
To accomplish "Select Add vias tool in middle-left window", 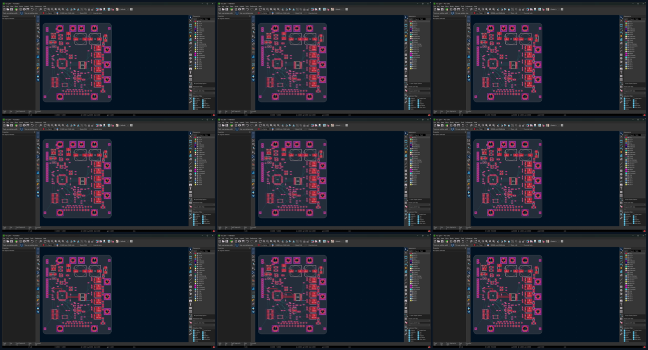I will pyautogui.click(x=190, y=152).
